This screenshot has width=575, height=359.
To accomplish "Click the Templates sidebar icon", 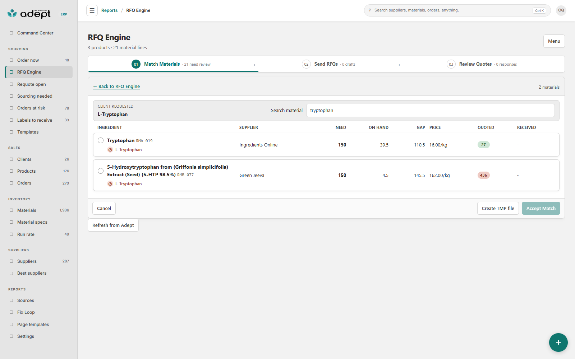I will [11, 132].
